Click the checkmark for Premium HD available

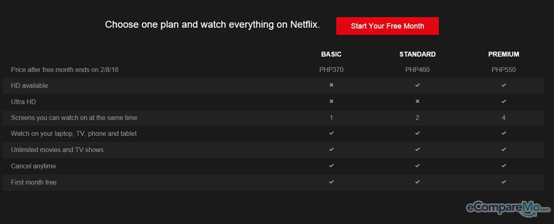503,85
